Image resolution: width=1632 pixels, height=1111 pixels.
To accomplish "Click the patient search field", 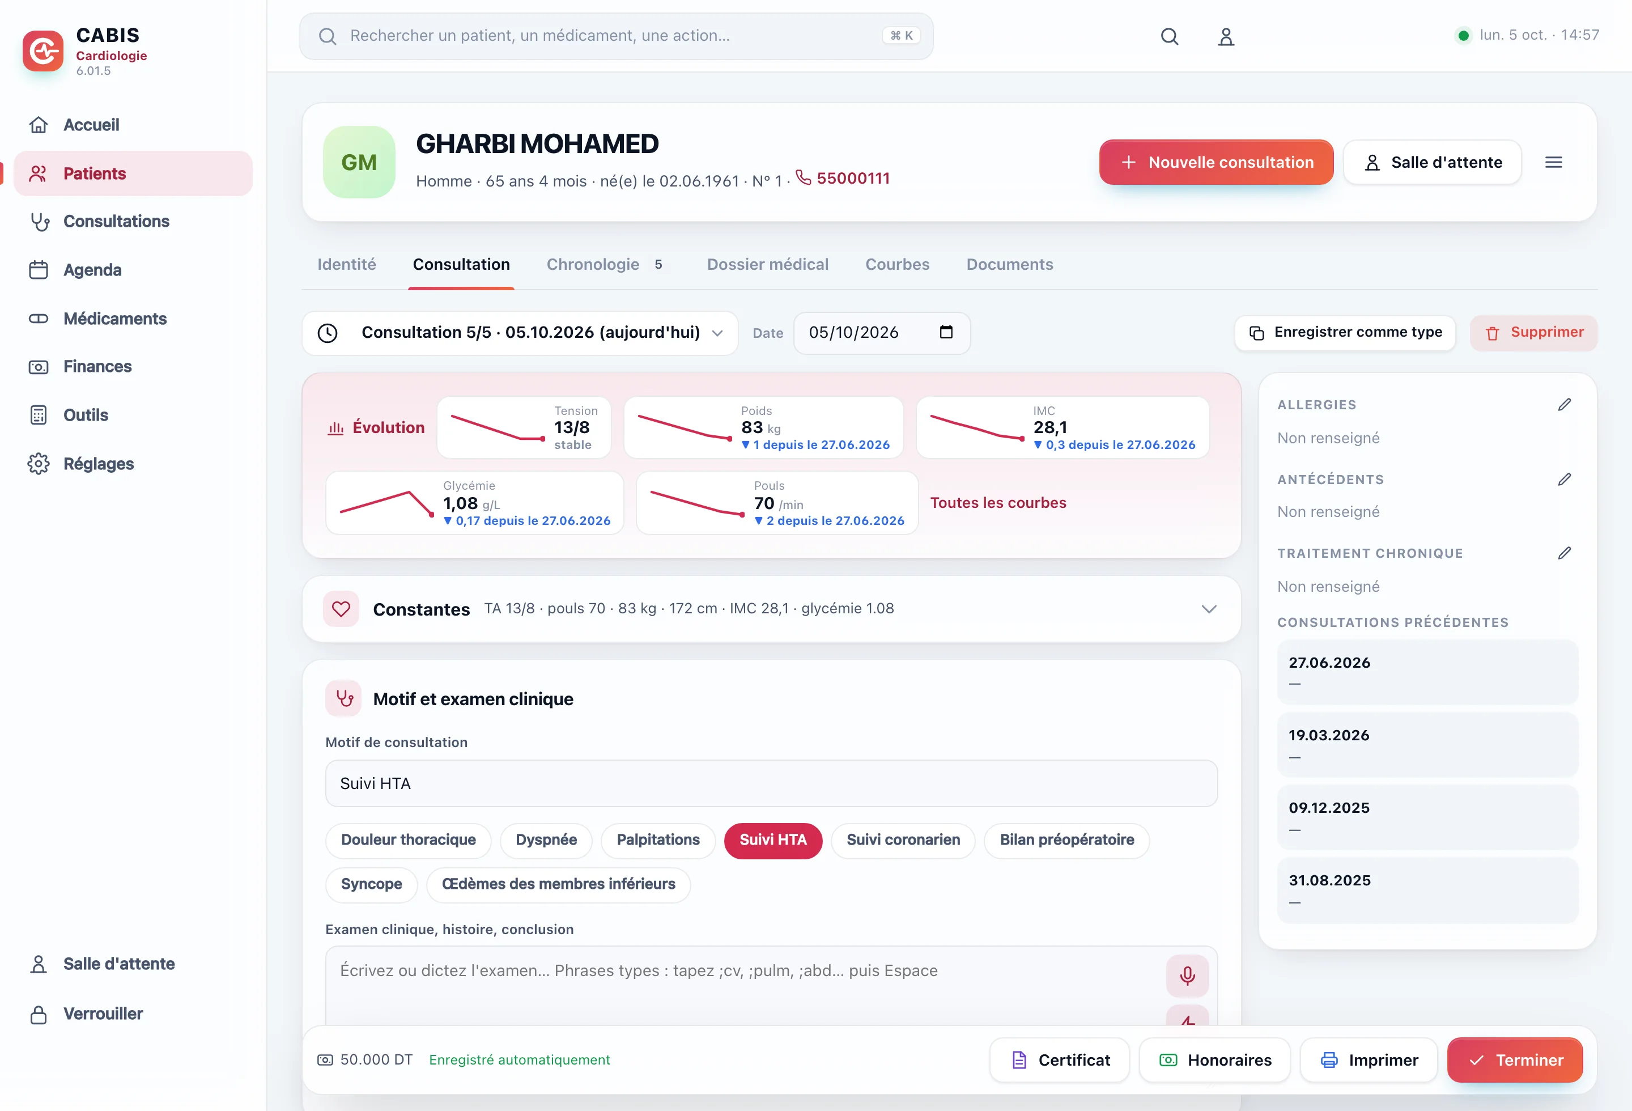I will [616, 36].
